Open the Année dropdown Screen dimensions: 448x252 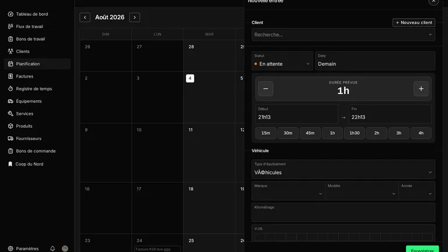coord(416,191)
